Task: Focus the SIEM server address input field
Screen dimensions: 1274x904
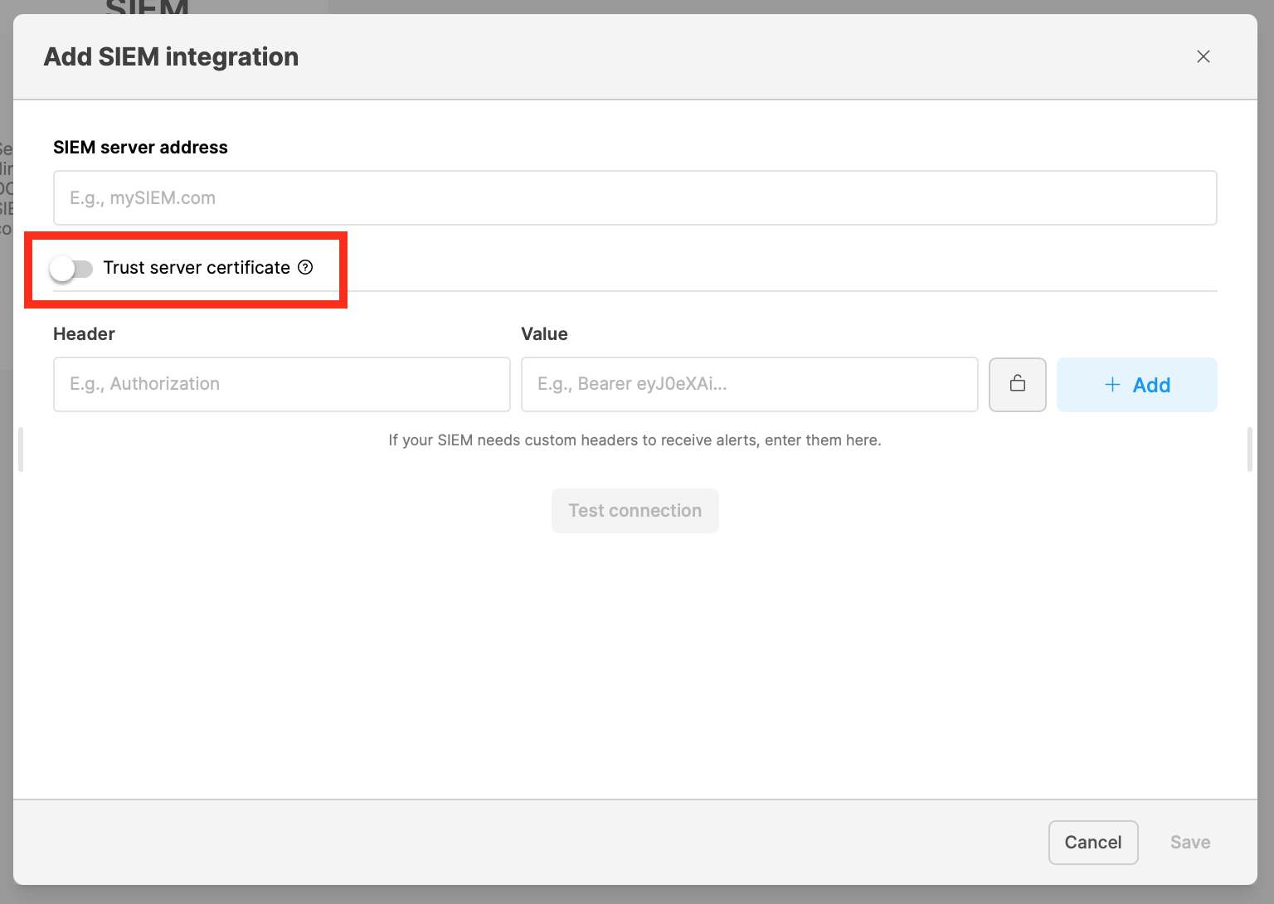Action: coord(635,197)
